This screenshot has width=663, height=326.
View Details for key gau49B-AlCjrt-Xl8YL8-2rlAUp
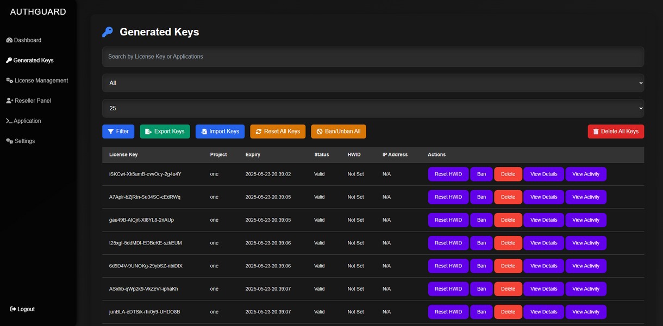point(543,220)
